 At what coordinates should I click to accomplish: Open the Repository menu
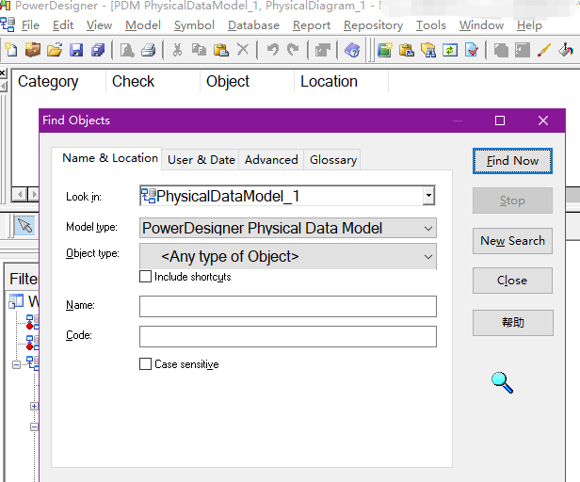[373, 25]
